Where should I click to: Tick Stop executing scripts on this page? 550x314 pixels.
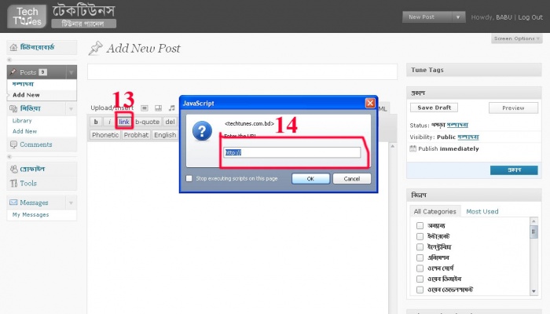pos(189,178)
